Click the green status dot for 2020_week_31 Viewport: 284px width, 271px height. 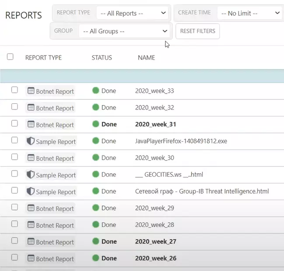tap(96, 124)
